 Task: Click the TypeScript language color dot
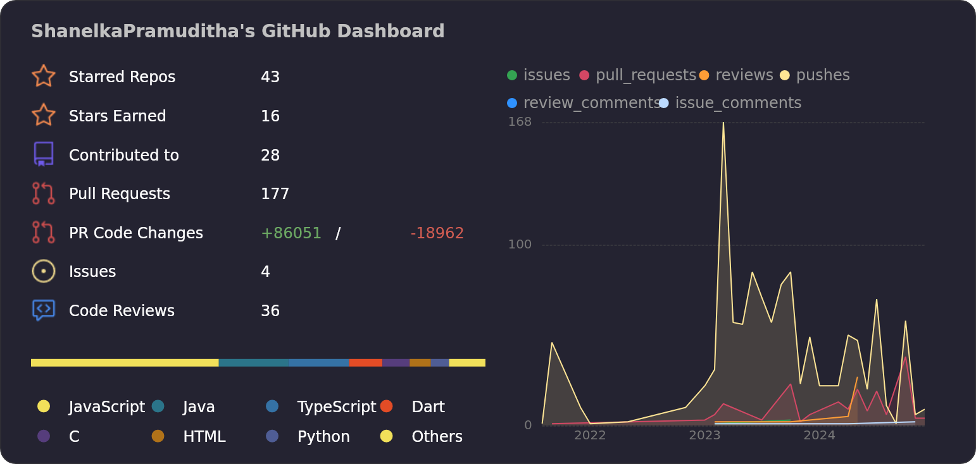[272, 406]
